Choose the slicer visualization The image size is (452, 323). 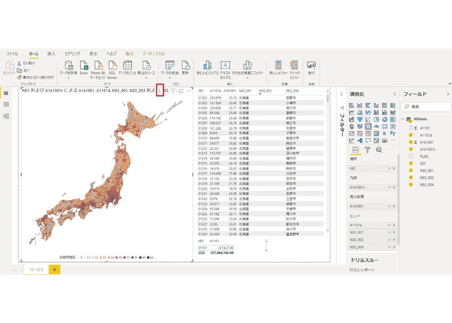click(x=360, y=134)
